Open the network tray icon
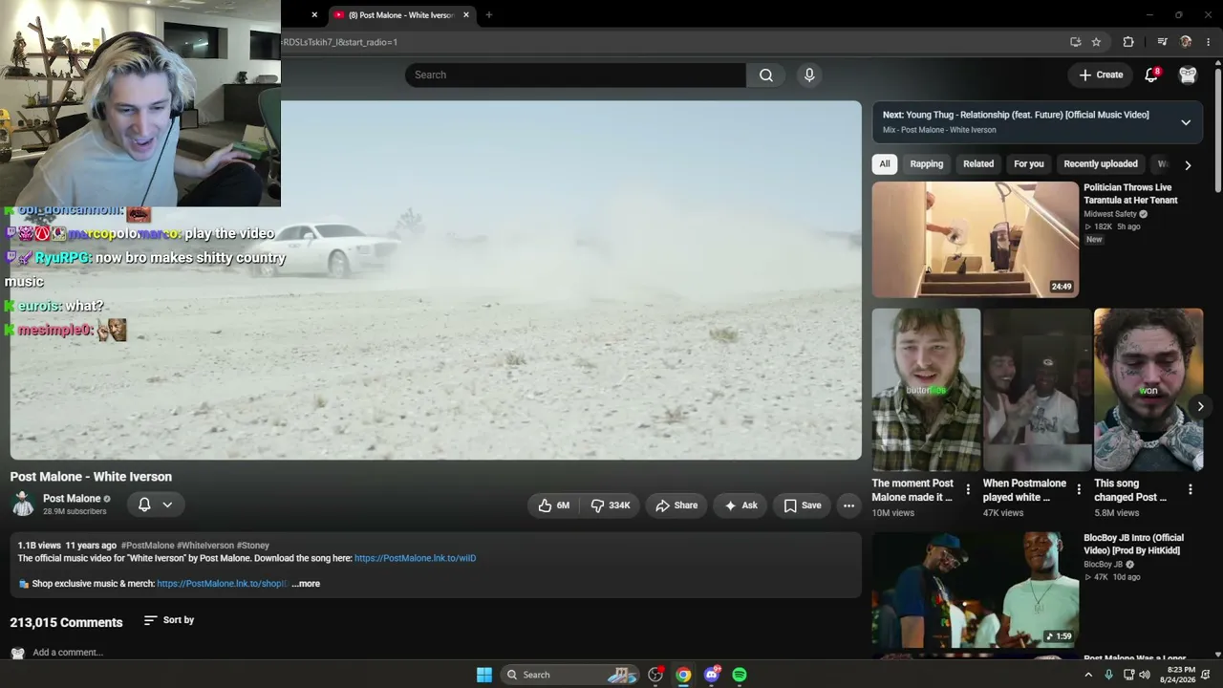This screenshot has height=688, width=1223. tap(1128, 675)
